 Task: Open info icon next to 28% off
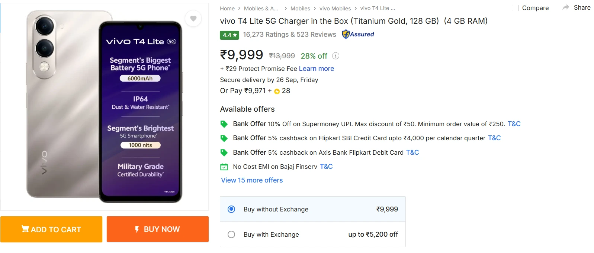(x=335, y=56)
